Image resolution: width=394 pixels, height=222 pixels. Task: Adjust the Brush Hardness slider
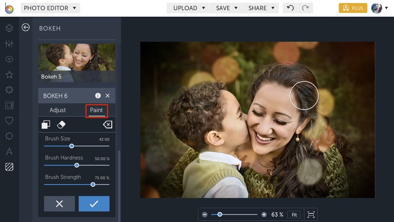pyautogui.click(x=77, y=165)
